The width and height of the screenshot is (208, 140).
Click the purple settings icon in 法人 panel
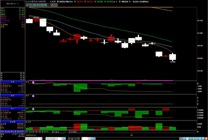coord(33,109)
